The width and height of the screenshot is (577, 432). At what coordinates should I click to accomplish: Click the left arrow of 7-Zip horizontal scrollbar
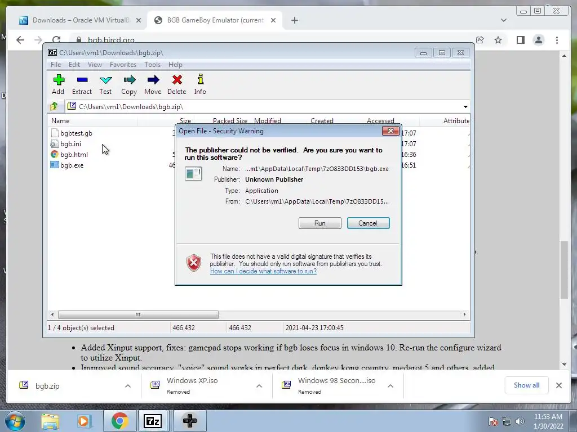point(52,314)
